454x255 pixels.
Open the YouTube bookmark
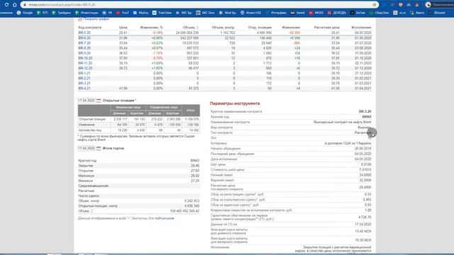(x=123, y=13)
